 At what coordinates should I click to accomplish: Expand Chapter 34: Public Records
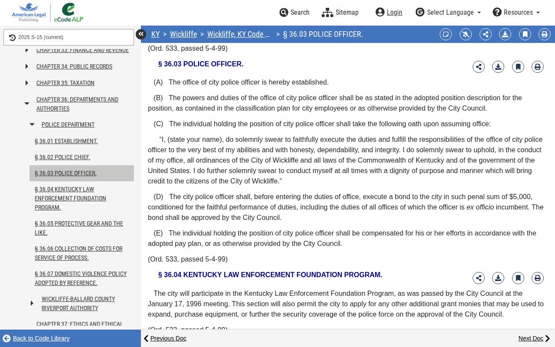[27, 66]
